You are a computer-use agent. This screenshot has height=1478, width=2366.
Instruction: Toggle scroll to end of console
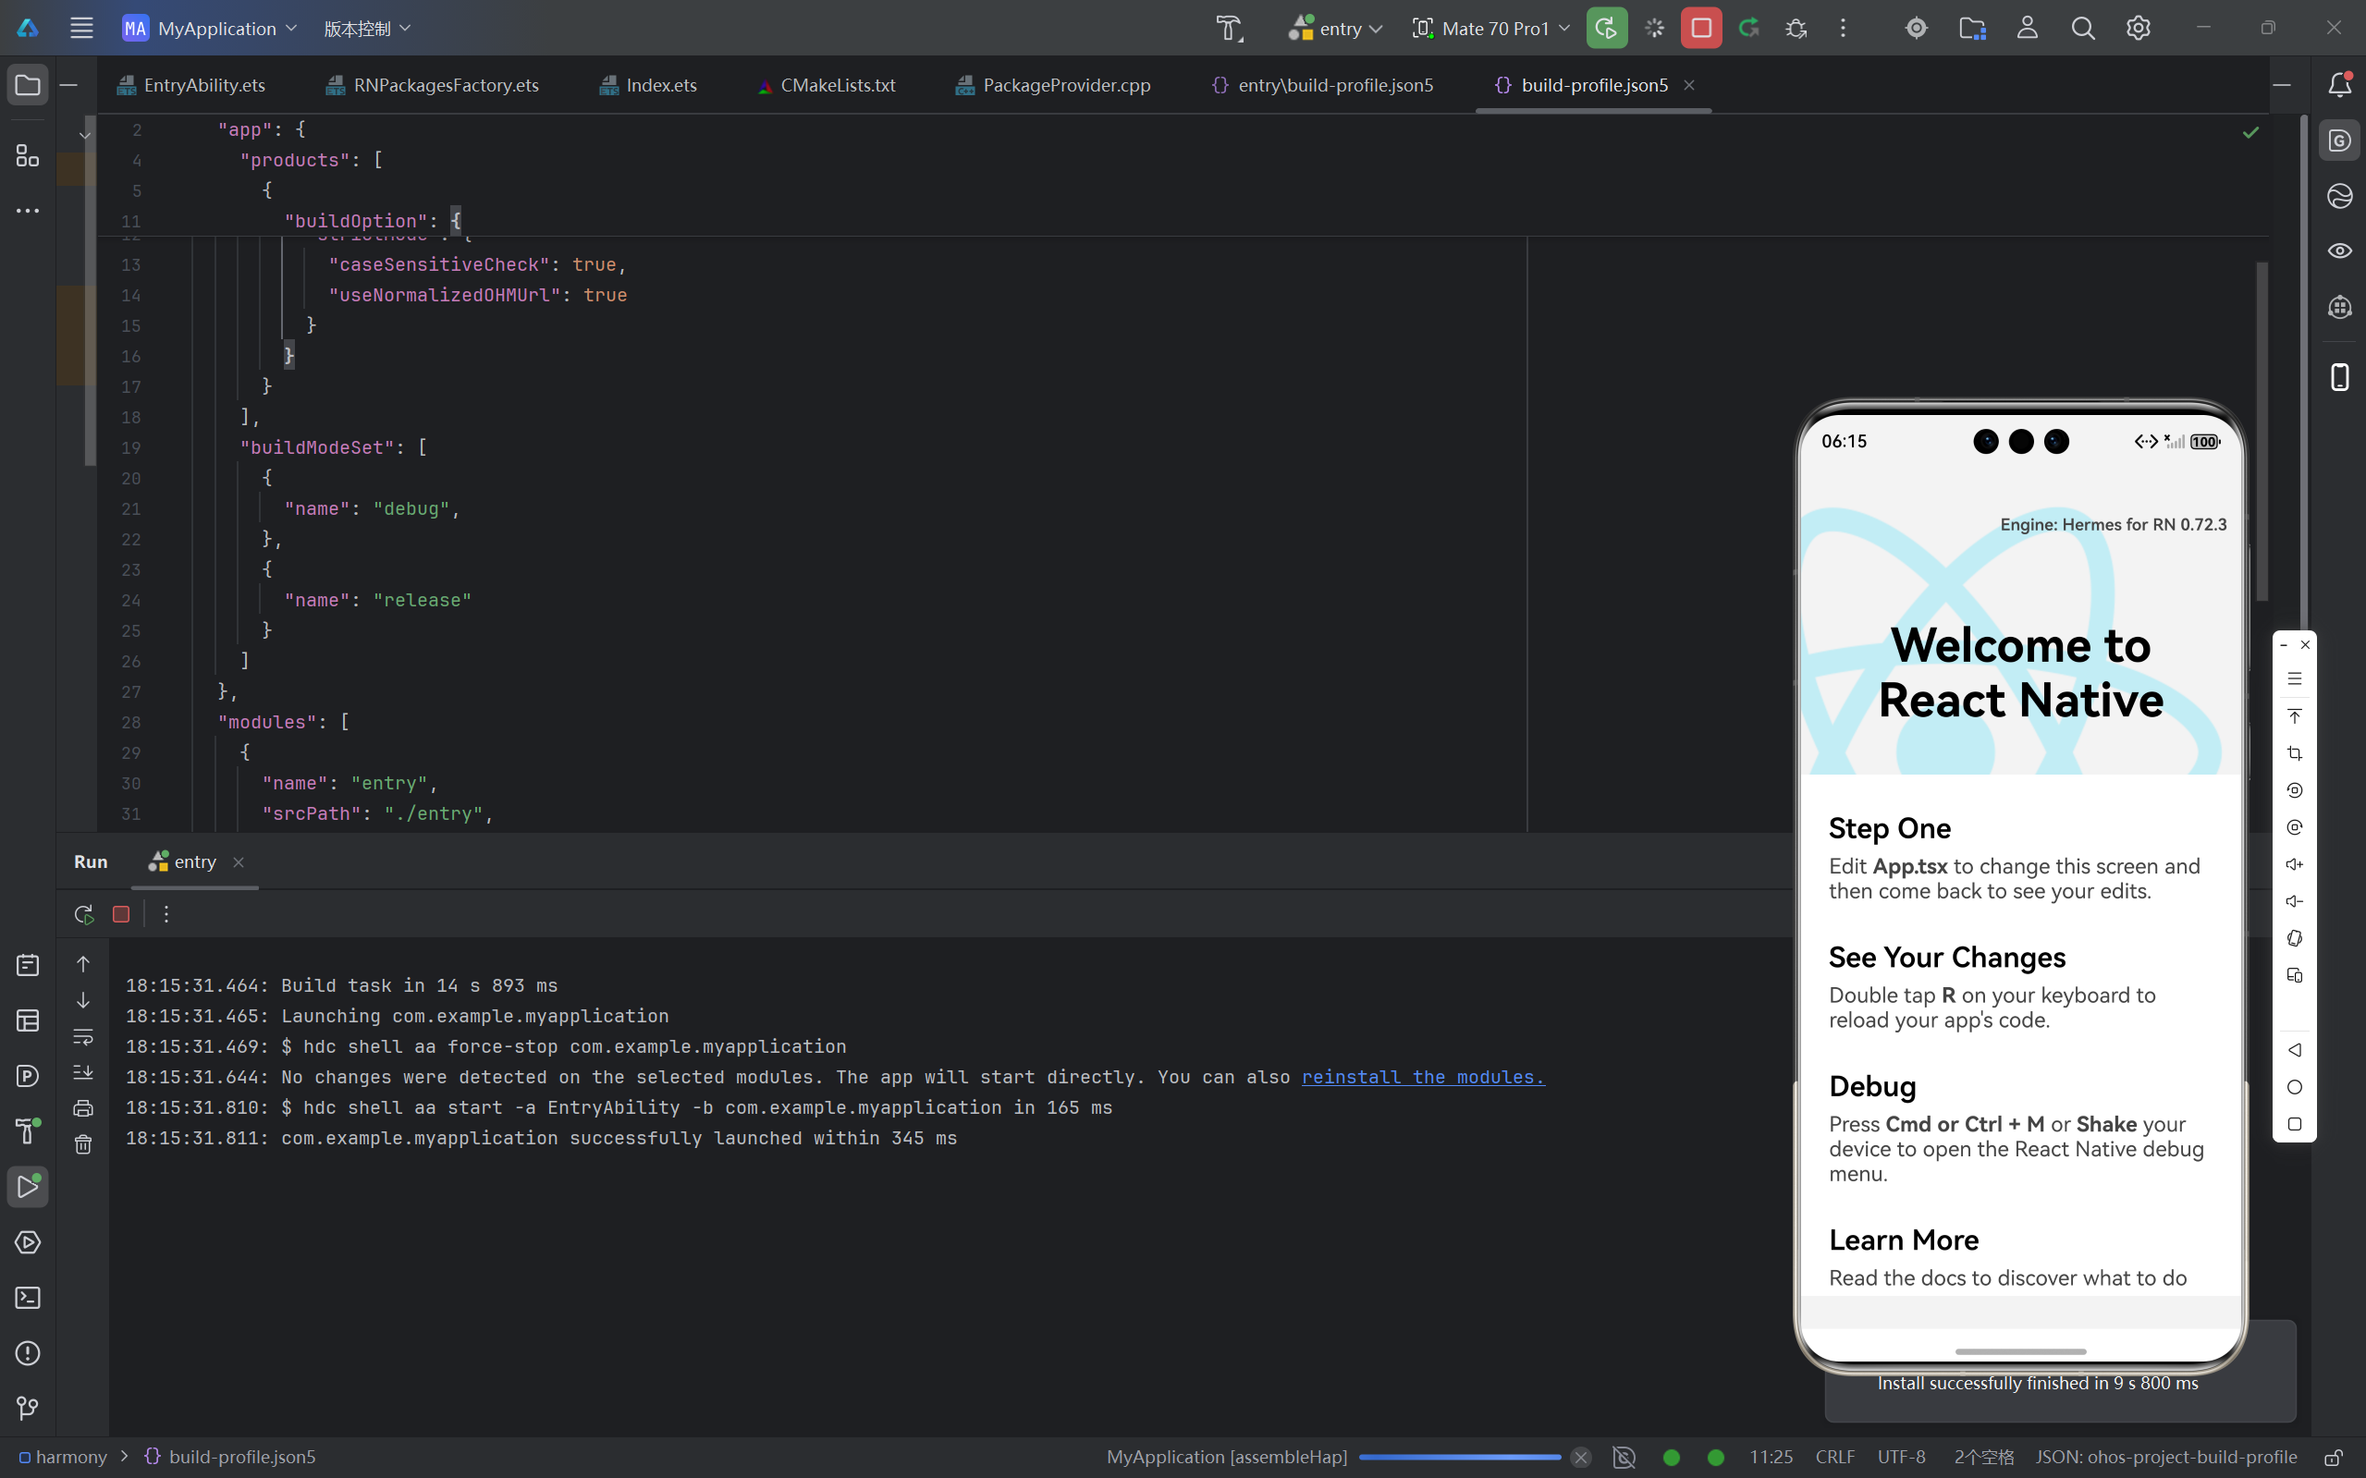pos(83,1072)
